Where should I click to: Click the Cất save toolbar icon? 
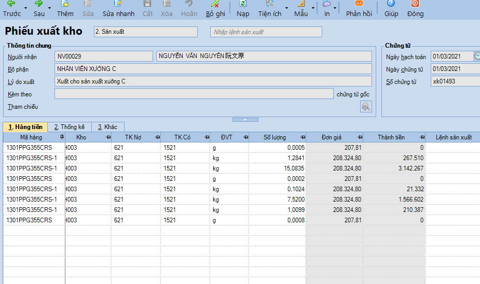click(x=147, y=9)
